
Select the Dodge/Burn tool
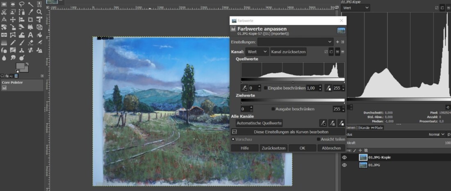[22, 58]
